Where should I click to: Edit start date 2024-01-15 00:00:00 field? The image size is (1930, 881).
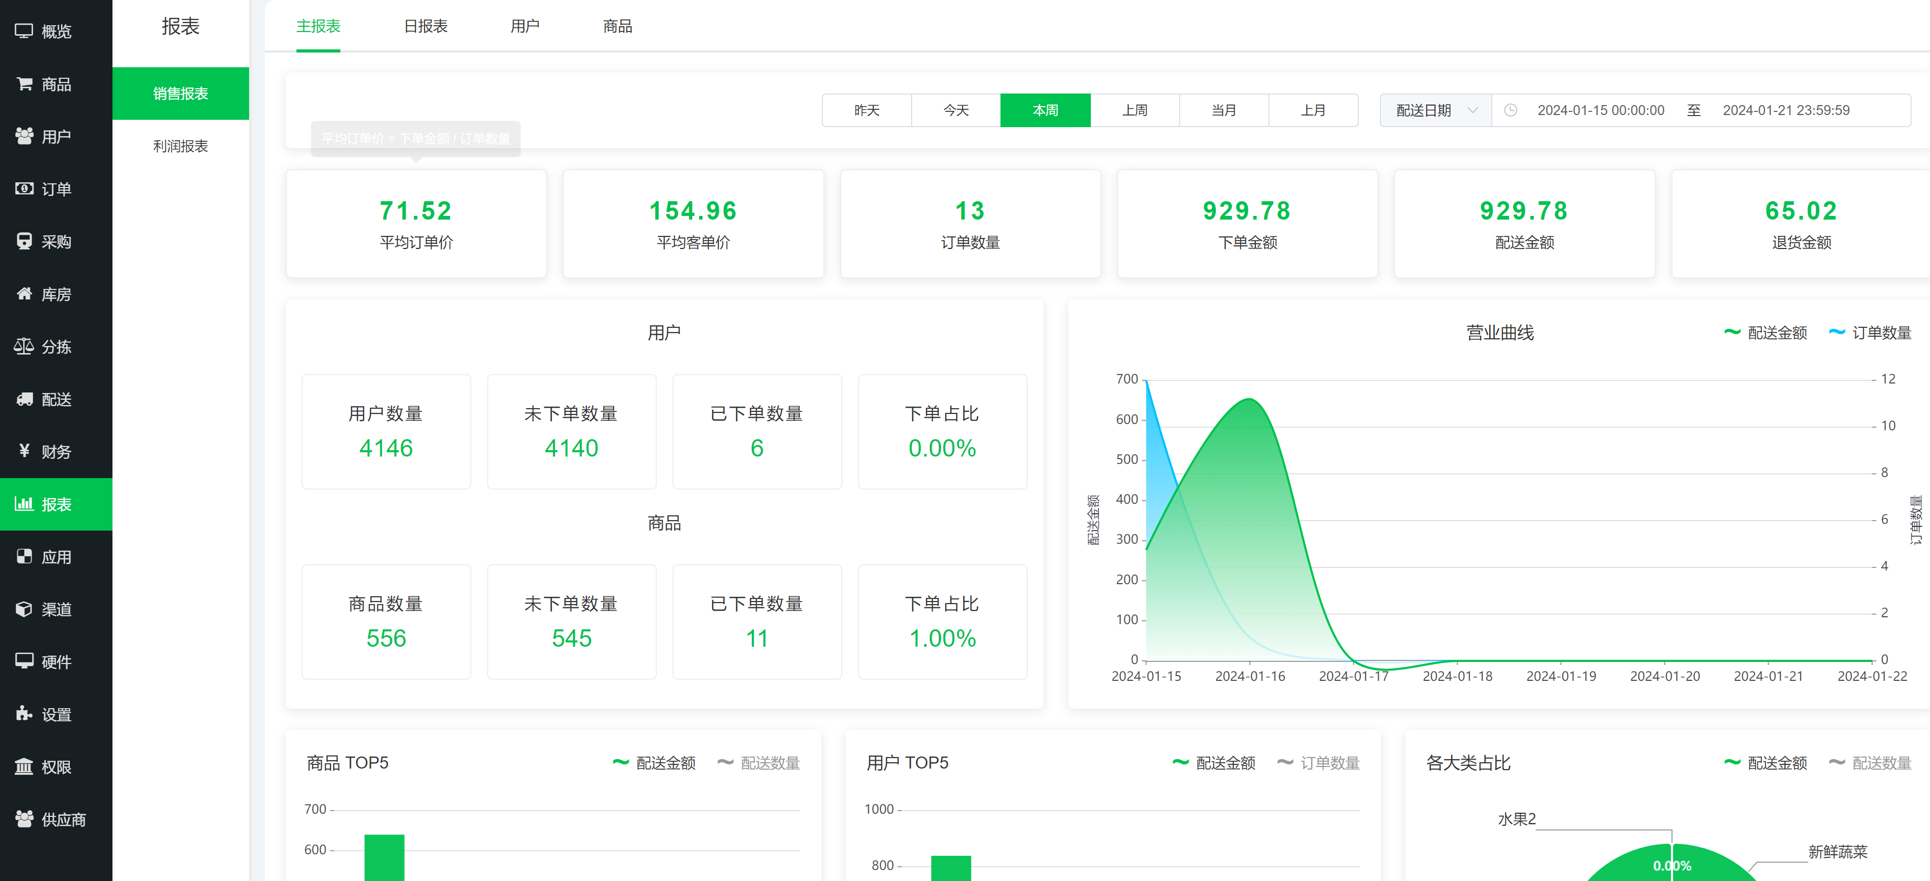1601,110
